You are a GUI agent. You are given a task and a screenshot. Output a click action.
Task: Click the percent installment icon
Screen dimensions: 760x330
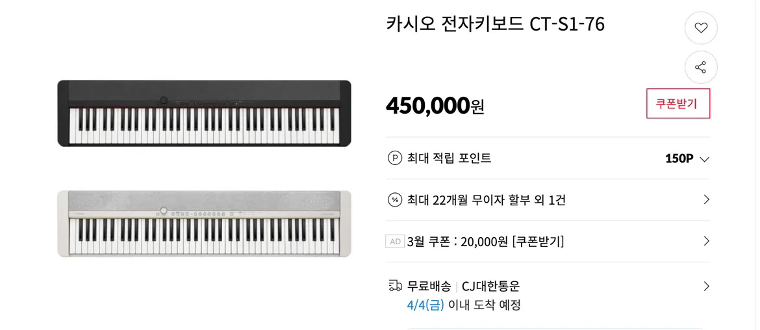tap(395, 199)
